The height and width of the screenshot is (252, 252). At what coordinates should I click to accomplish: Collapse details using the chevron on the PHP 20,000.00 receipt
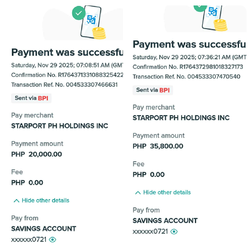point(16,201)
